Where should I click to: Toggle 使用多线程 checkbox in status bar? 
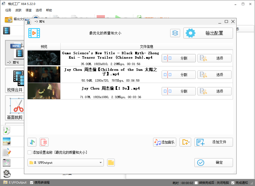[32, 183]
